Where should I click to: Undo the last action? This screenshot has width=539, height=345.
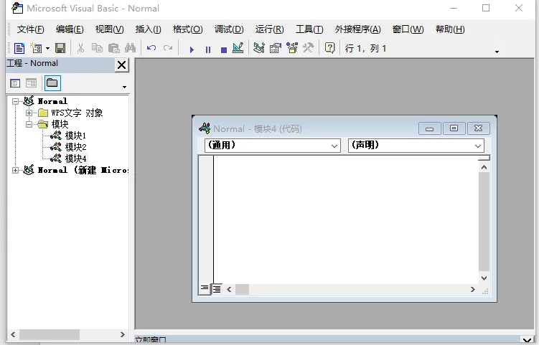[x=151, y=48]
